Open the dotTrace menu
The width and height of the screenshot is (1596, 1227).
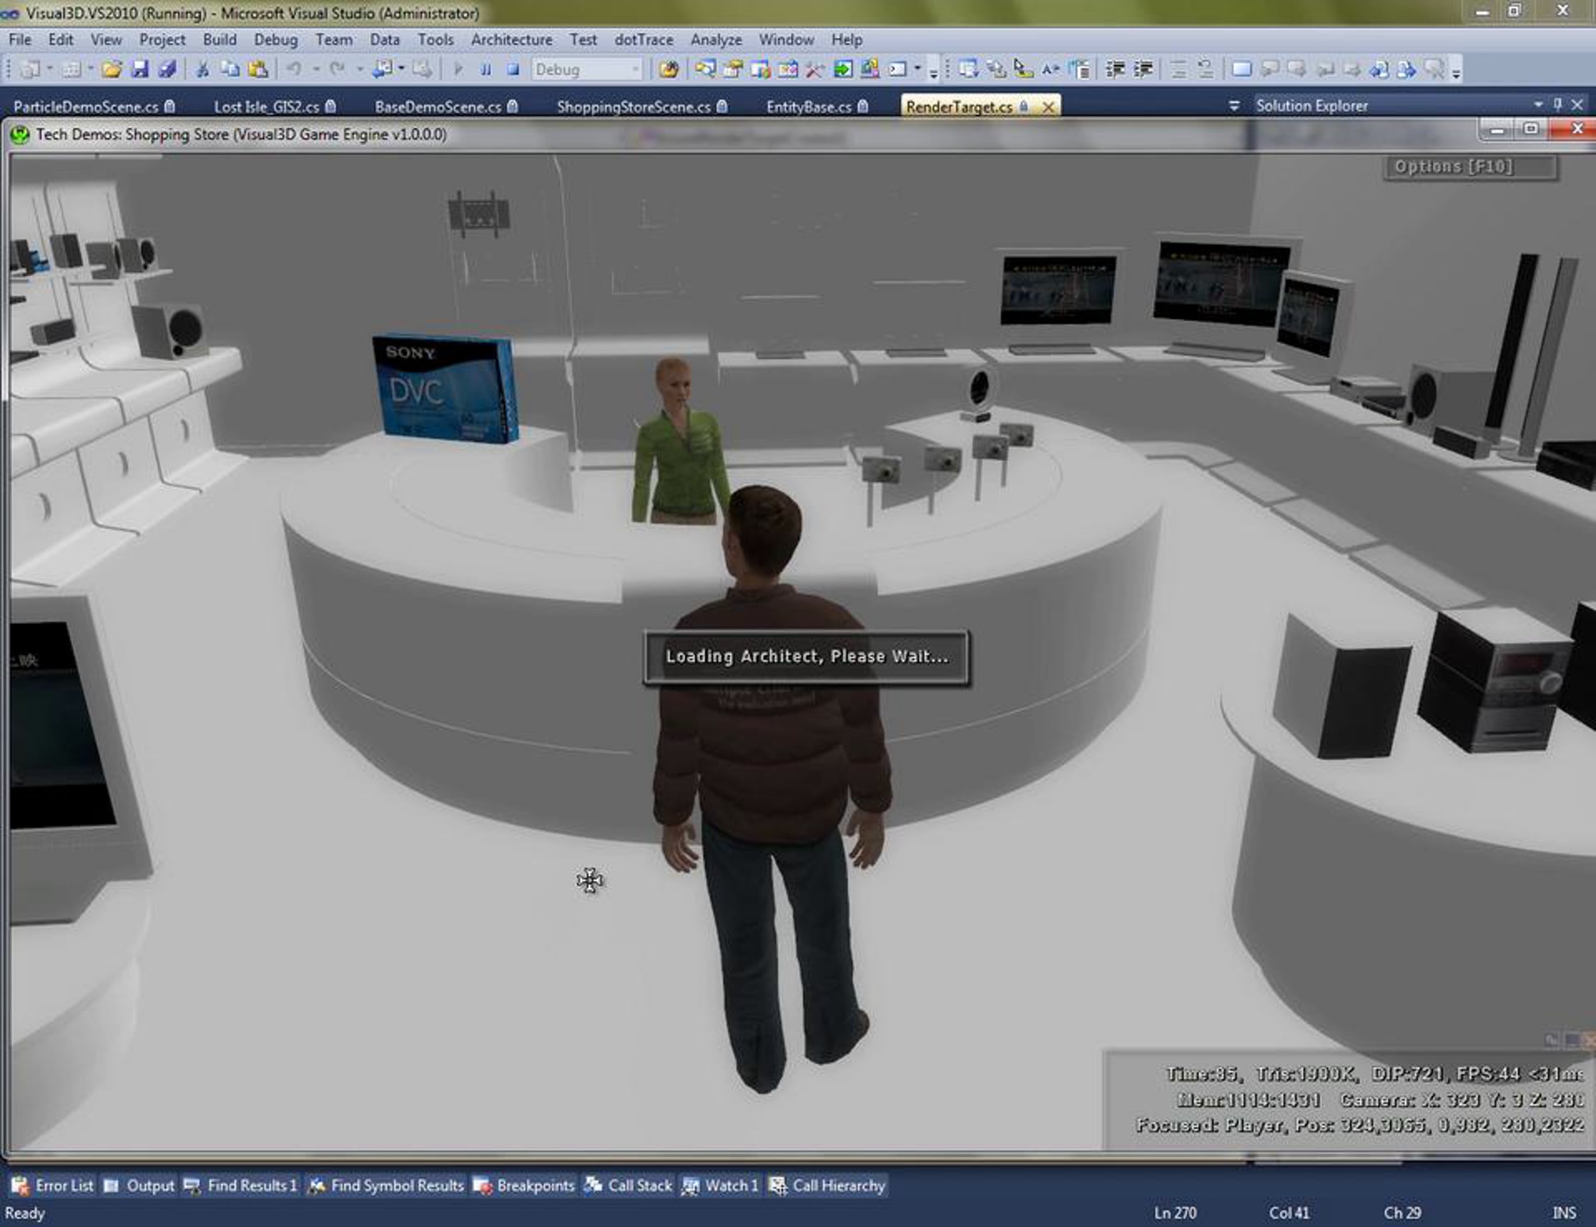(643, 39)
